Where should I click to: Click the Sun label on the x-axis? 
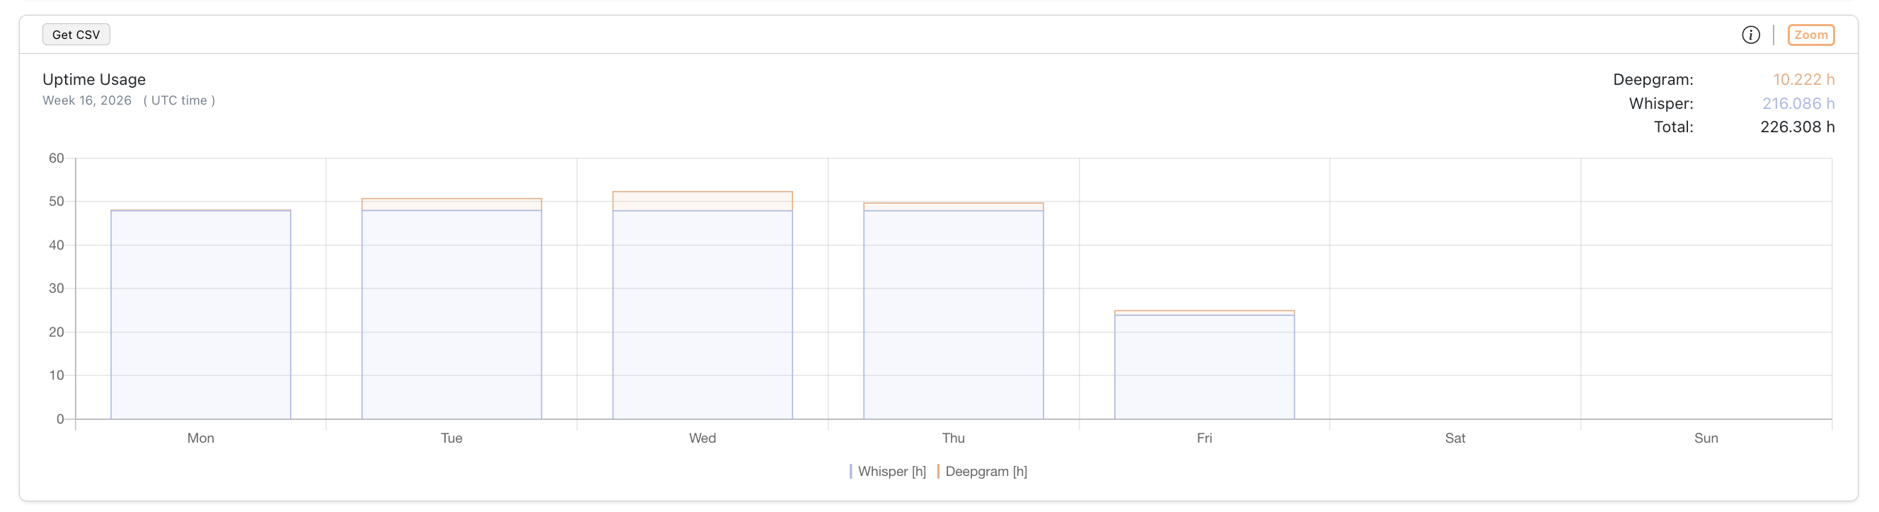(x=1706, y=438)
